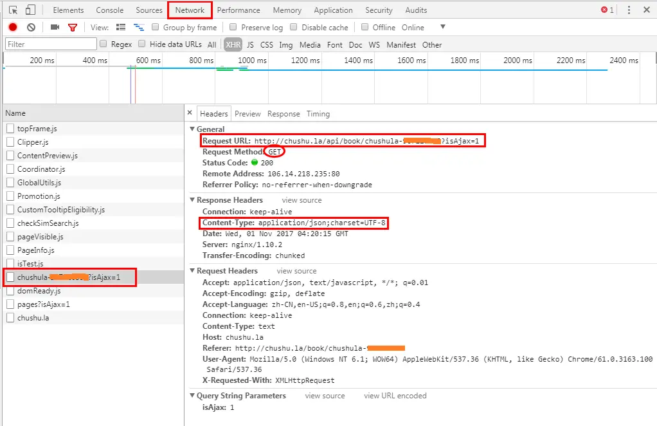This screenshot has width=657, height=426.
Task: Select the chushu.la request row
Action: pos(93,318)
